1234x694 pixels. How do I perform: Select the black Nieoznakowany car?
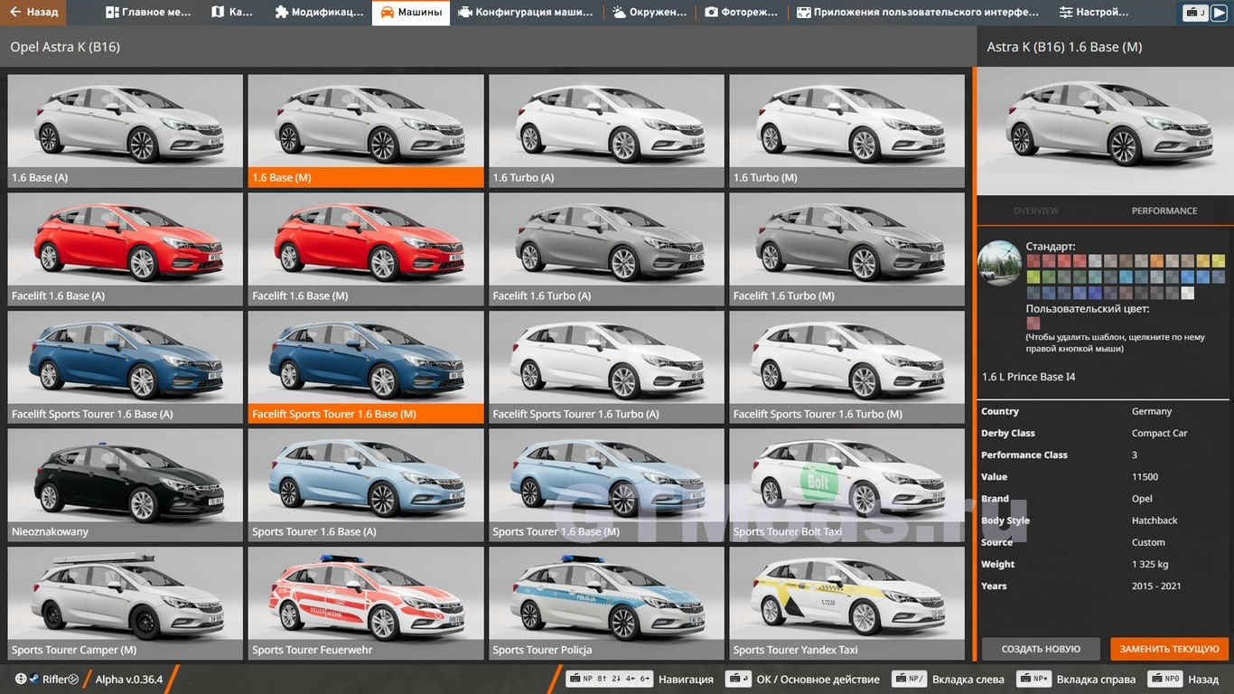coord(126,485)
